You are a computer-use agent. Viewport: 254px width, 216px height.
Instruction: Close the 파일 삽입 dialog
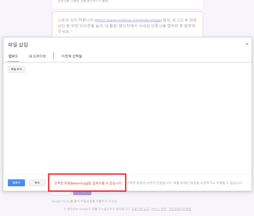pos(247,44)
